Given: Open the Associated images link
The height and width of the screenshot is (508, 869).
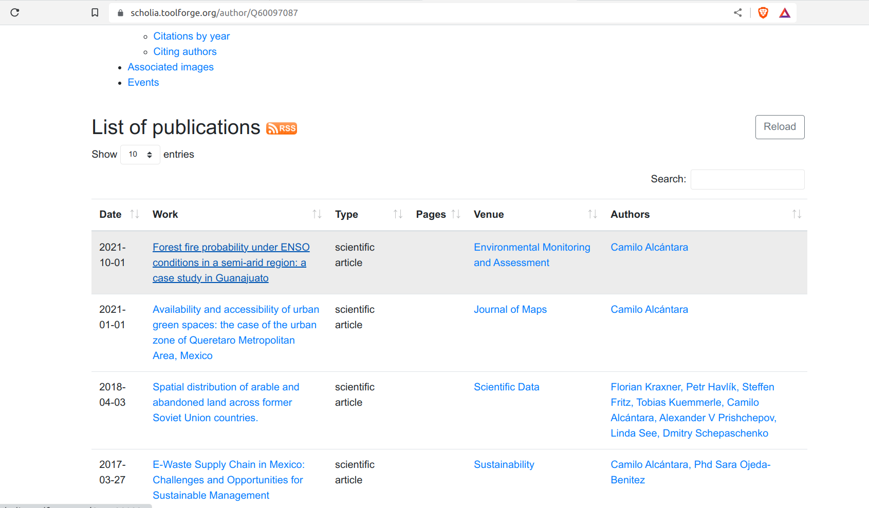Looking at the screenshot, I should coord(171,67).
